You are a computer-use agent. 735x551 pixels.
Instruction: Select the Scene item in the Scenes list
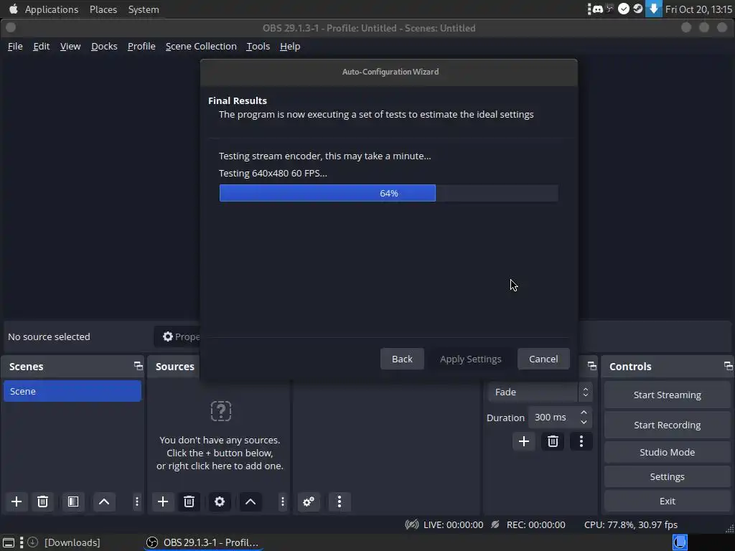coord(72,391)
